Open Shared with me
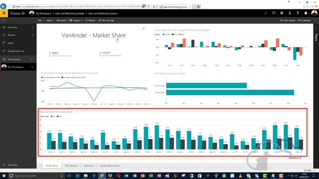The height and width of the screenshot is (179, 319). tap(16, 51)
